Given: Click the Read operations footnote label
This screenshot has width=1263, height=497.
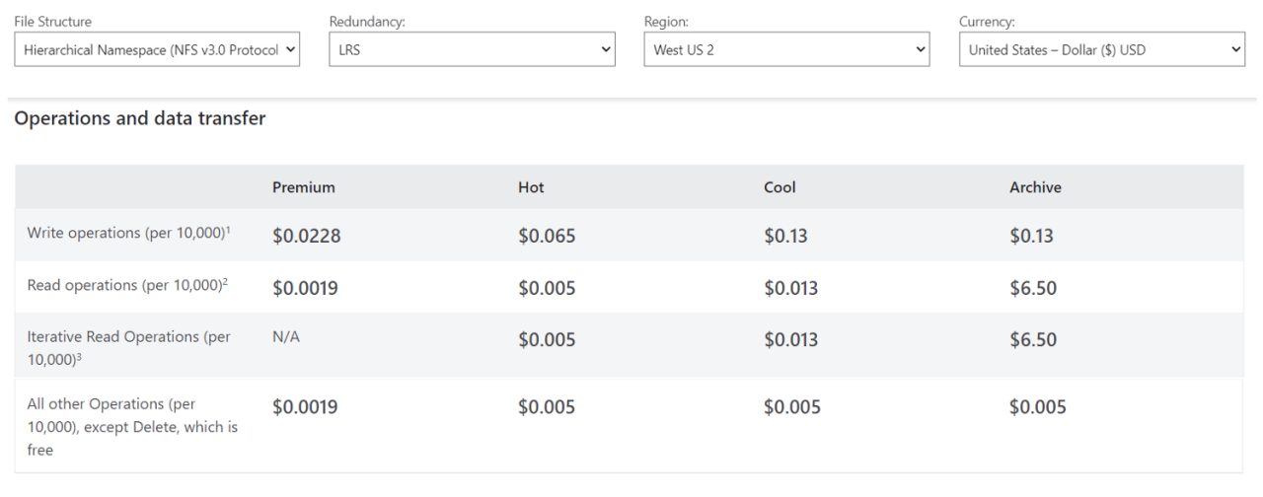Looking at the screenshot, I should pos(127,285).
